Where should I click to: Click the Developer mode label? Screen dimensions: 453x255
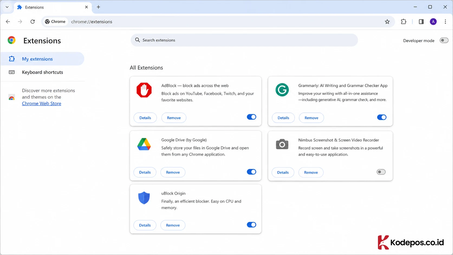[x=419, y=41]
